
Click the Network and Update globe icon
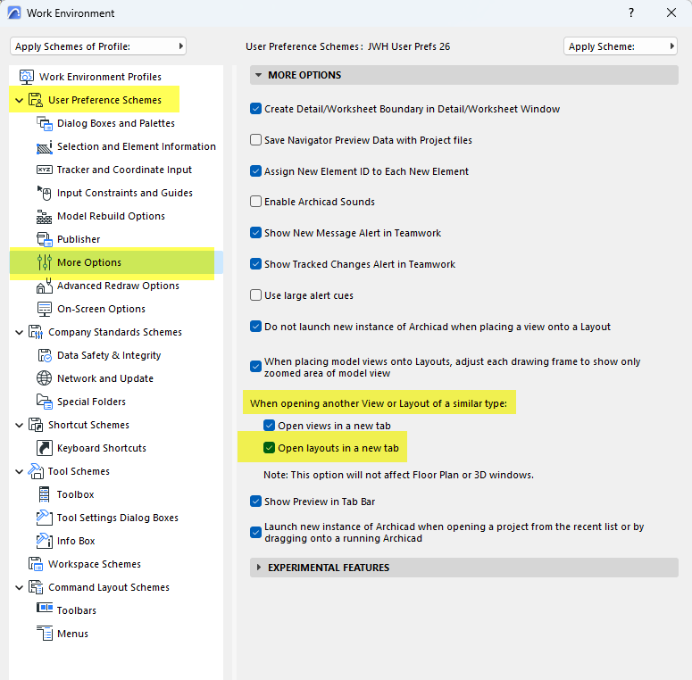(x=44, y=378)
